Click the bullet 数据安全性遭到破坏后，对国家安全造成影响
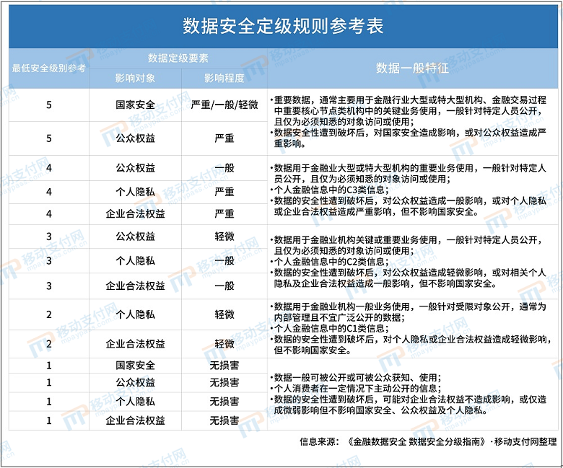 (x=409, y=138)
